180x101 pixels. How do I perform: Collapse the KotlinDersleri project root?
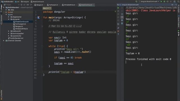[4, 8]
